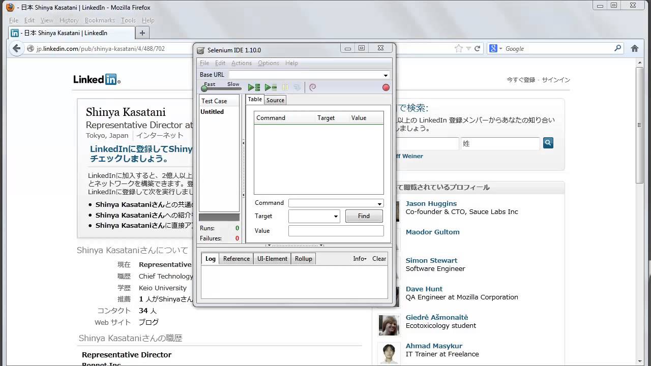The width and height of the screenshot is (651, 366).
Task: Click the ブログ website link
Action: (x=149, y=322)
